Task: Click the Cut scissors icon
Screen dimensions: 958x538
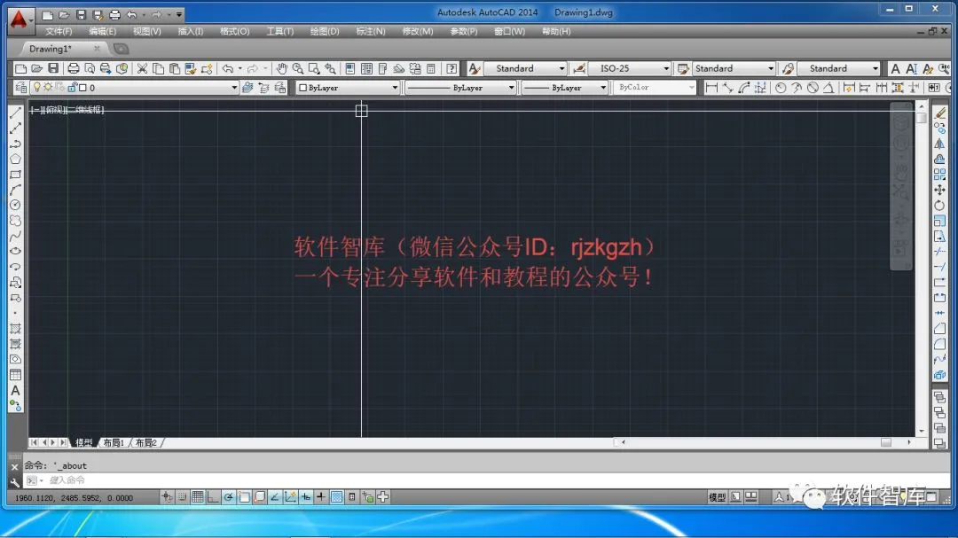Action: [x=142, y=68]
